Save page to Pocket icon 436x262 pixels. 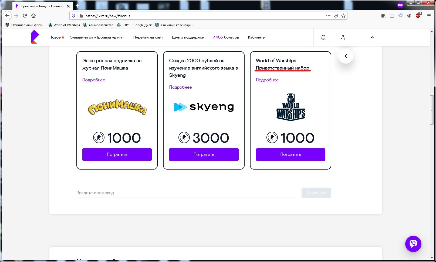pos(336,16)
